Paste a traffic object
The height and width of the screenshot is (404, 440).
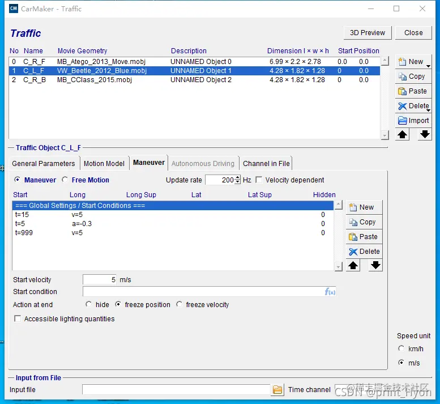(x=413, y=91)
